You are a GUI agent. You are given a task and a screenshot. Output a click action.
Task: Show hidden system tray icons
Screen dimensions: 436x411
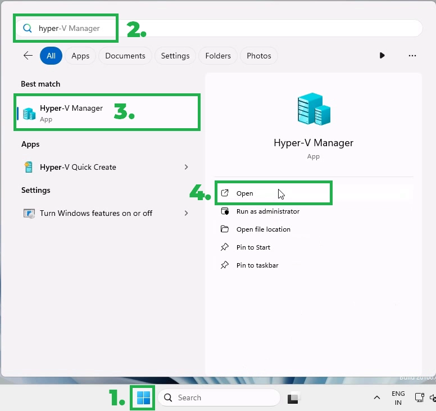pyautogui.click(x=376, y=398)
